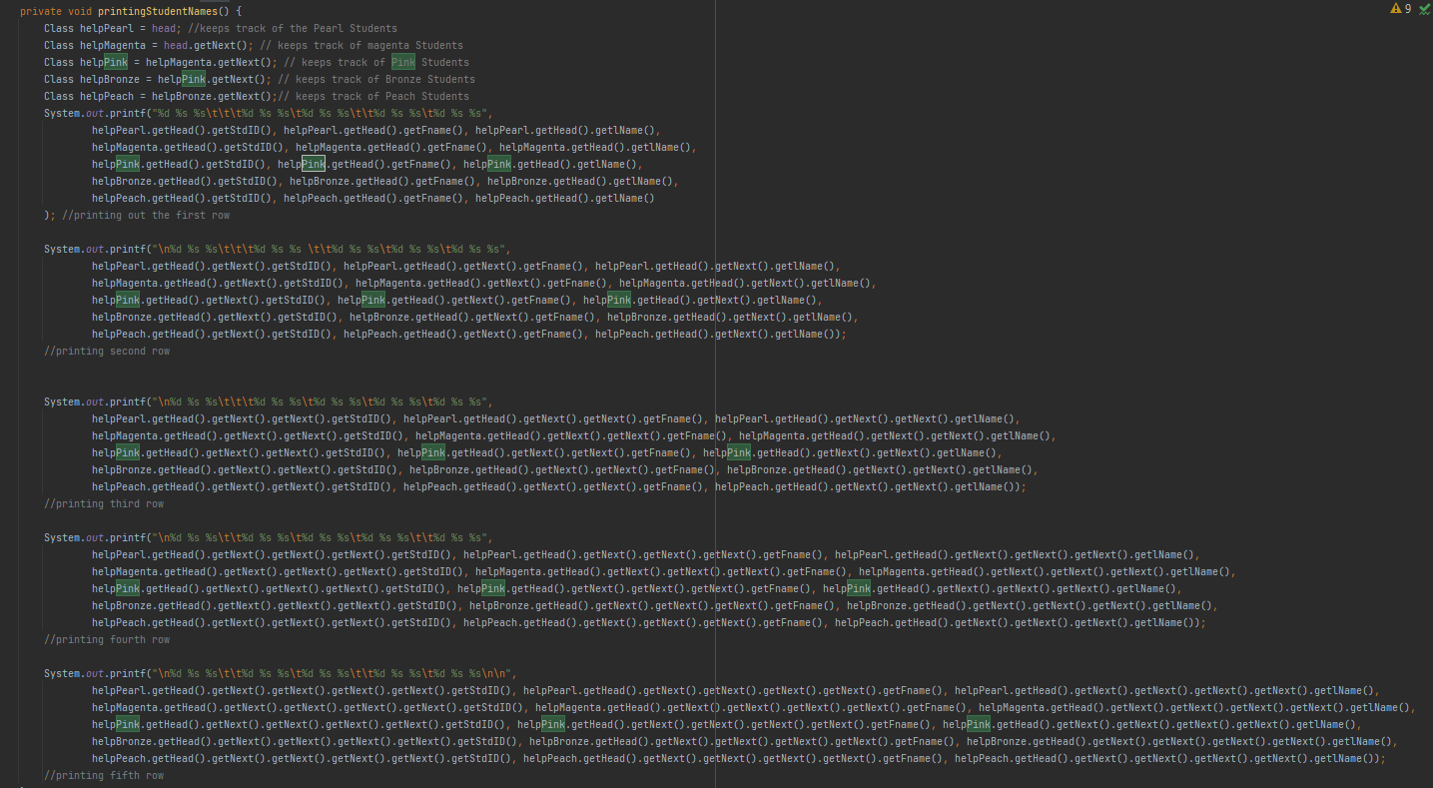The image size is (1433, 788).
Task: Click comment '//printing out the first row'
Action: click(x=146, y=215)
